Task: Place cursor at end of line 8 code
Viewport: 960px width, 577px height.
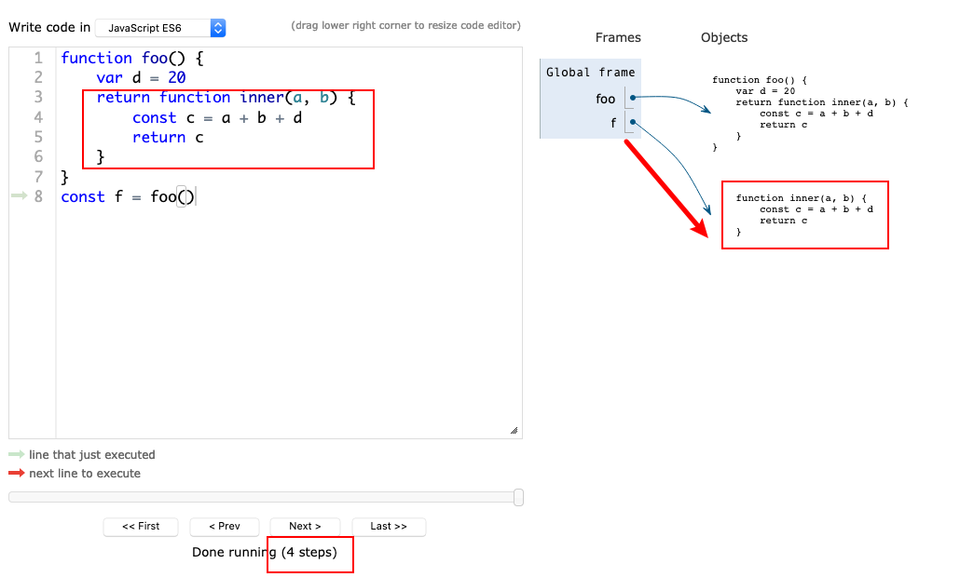Action: [x=196, y=196]
